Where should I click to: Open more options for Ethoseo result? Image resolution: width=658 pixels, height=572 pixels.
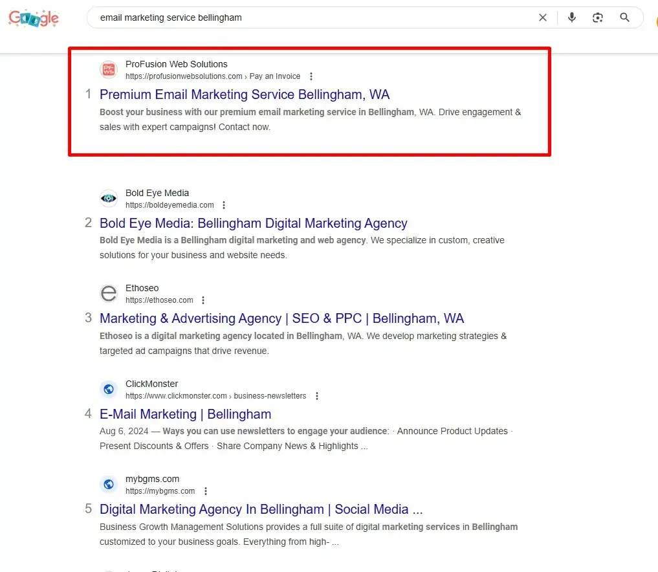click(x=203, y=300)
